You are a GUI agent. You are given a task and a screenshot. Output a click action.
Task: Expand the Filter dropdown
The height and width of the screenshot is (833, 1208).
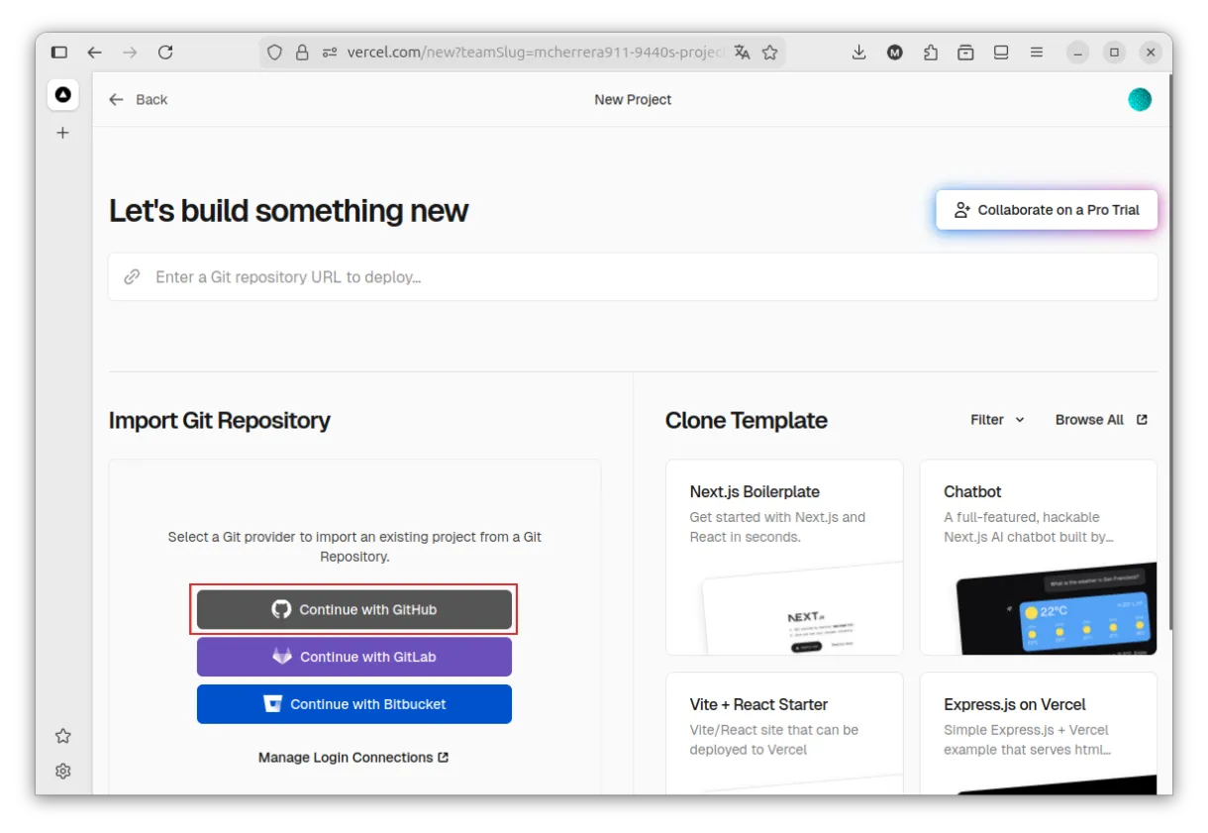pos(997,420)
